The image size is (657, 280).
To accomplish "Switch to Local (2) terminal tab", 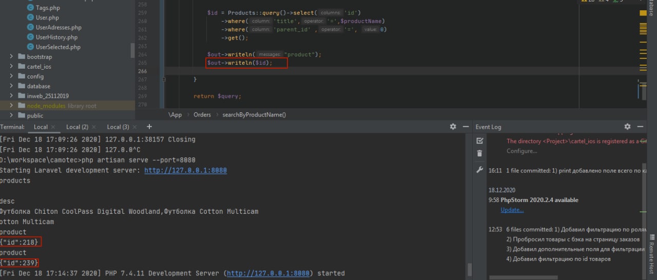I will pos(77,127).
